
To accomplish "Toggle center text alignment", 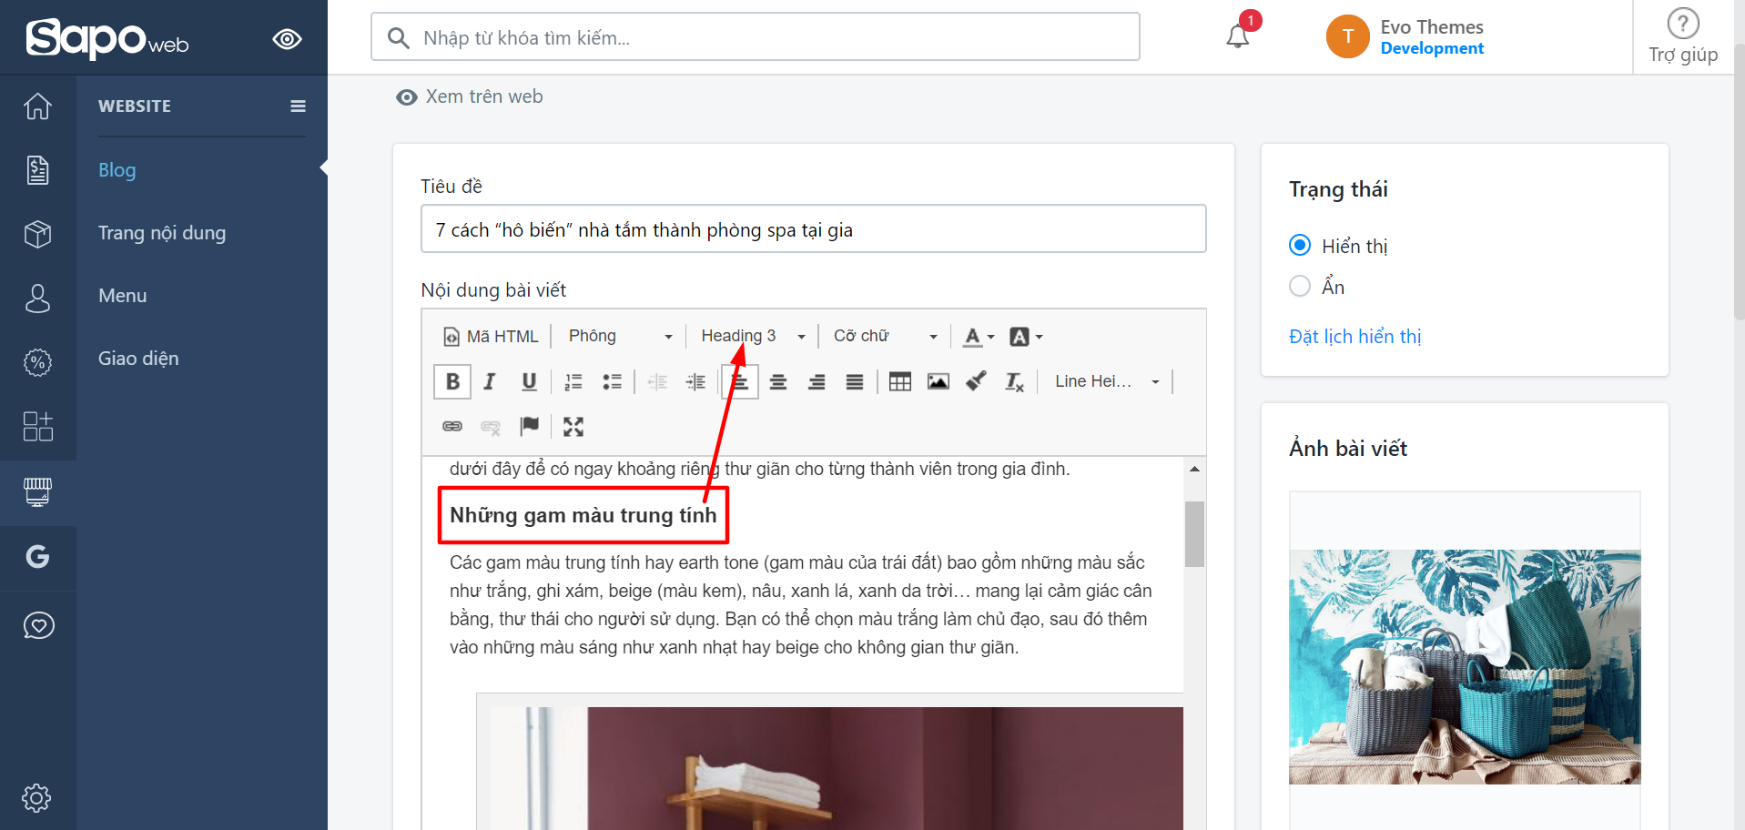I will [778, 381].
